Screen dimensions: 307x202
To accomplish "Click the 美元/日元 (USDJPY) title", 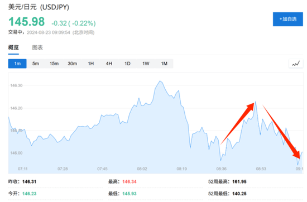I will click(39, 7).
